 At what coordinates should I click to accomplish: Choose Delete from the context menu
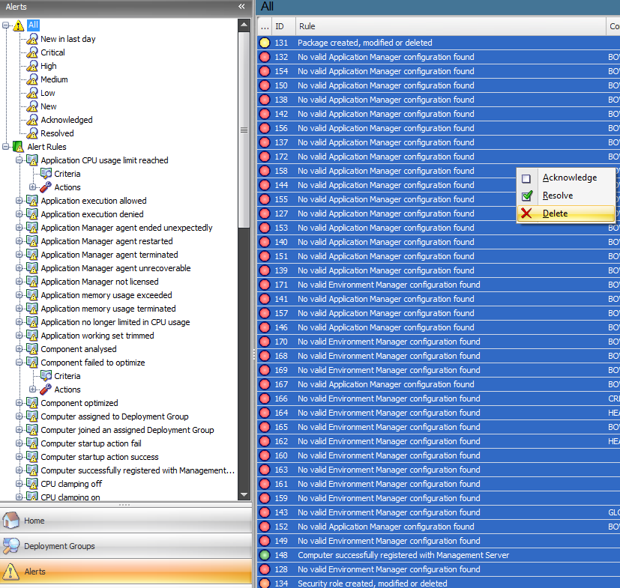(x=566, y=213)
